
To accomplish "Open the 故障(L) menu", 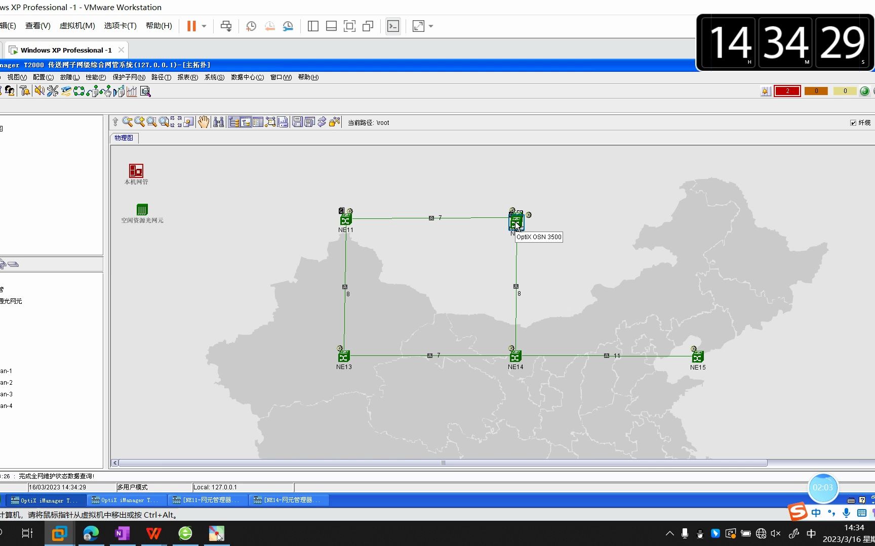I will point(69,77).
